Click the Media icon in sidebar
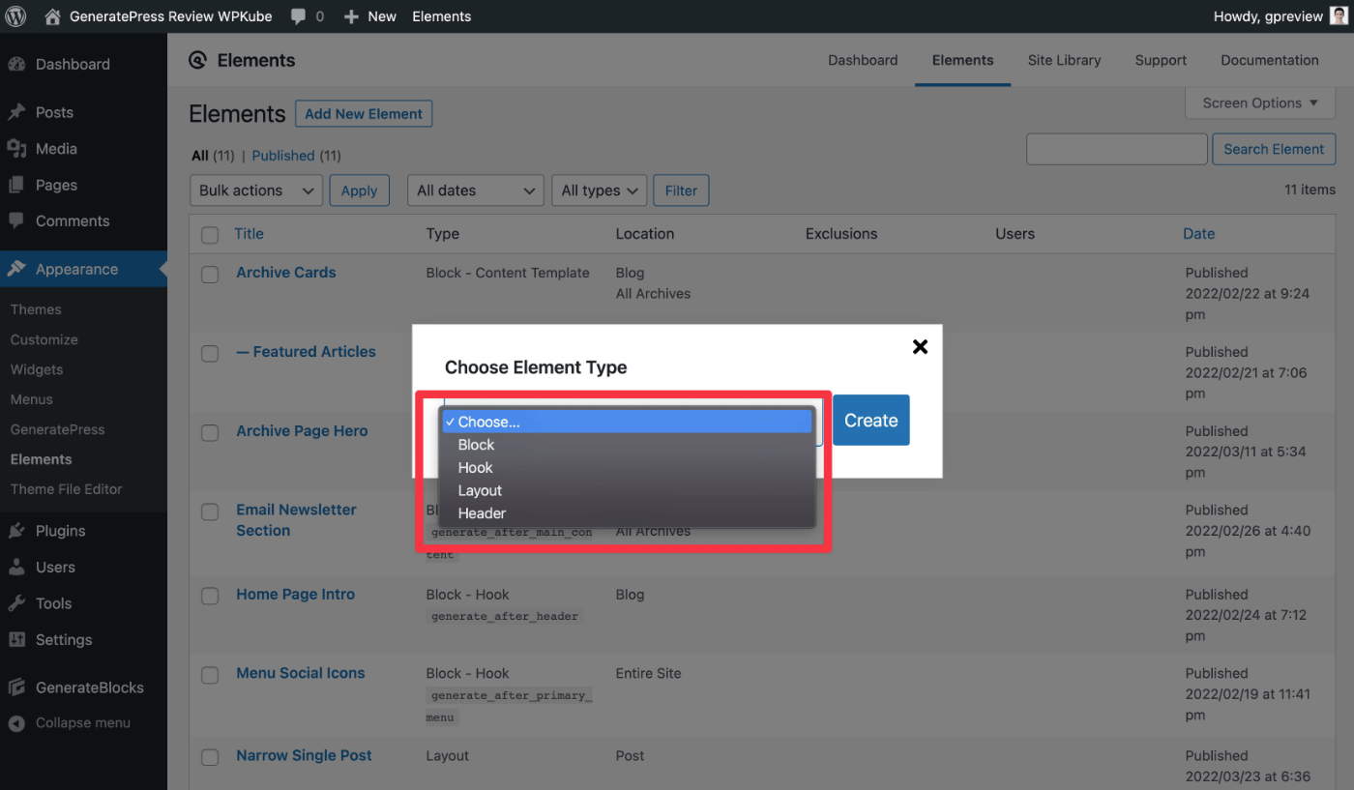 click(16, 149)
